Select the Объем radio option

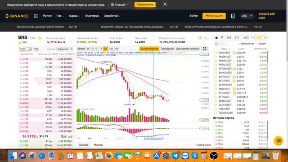click(261, 44)
